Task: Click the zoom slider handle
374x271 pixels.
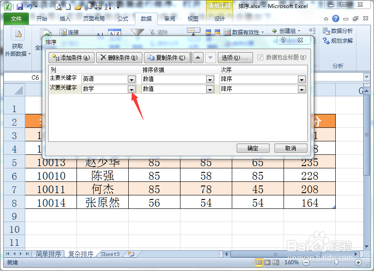Action: [x=336, y=262]
